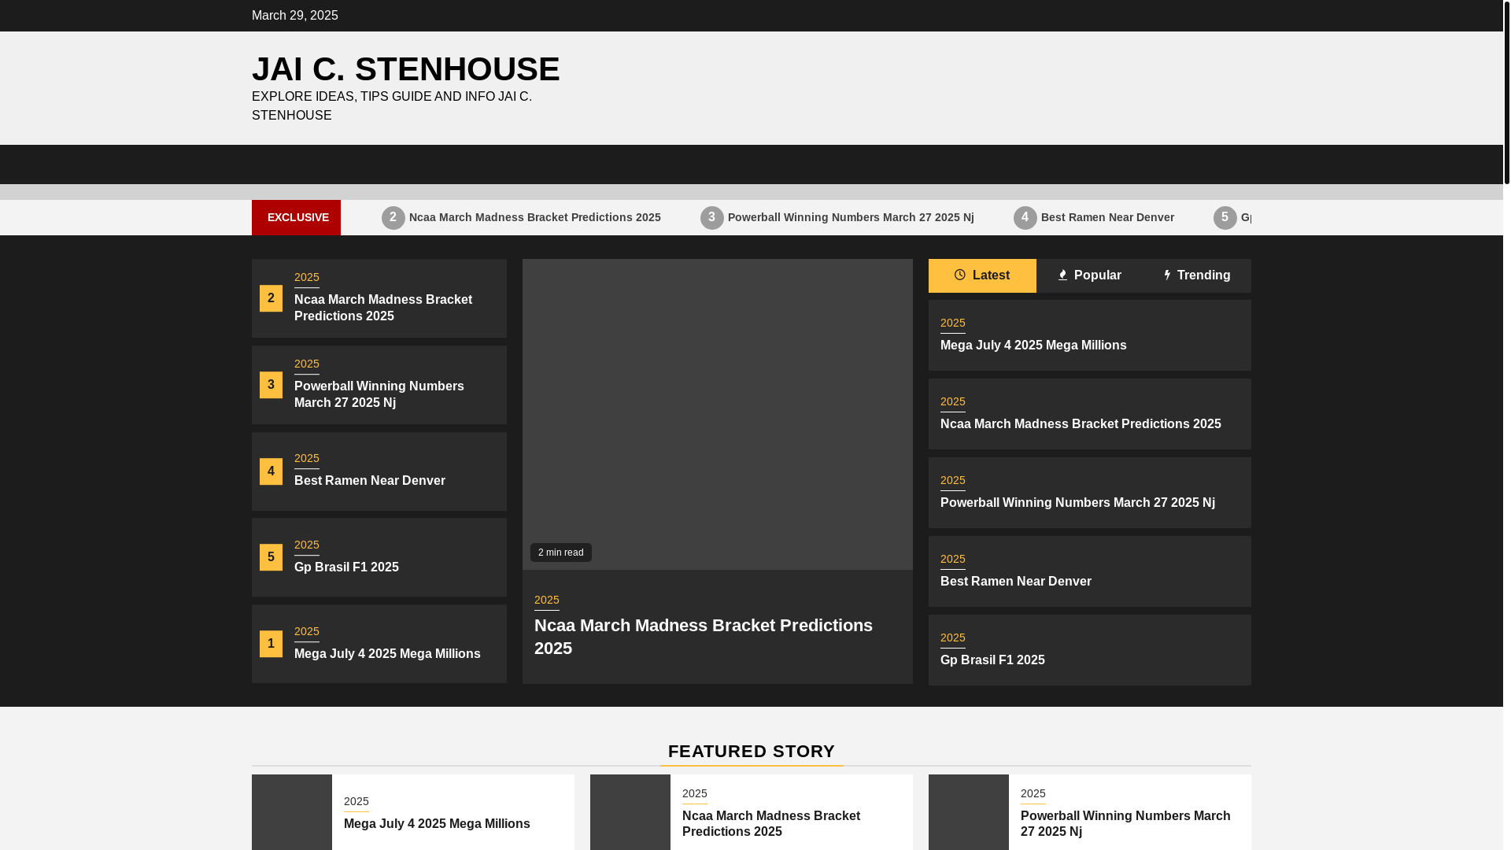
Task: Open 2025 category above Latest Gp Brasil F1 entry
Action: 953,638
